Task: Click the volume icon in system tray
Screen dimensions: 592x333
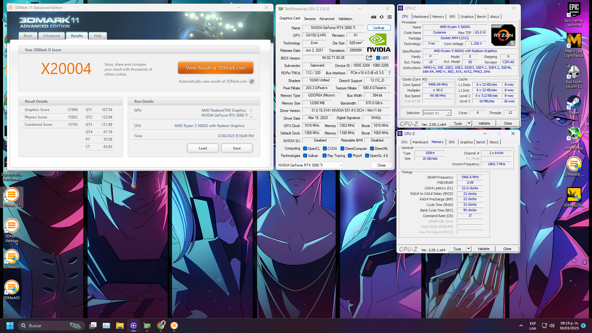Action: tap(552, 326)
